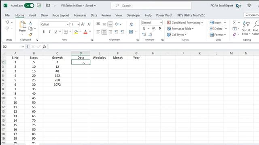
Task: Click Align Left icon
Action: point(98,31)
